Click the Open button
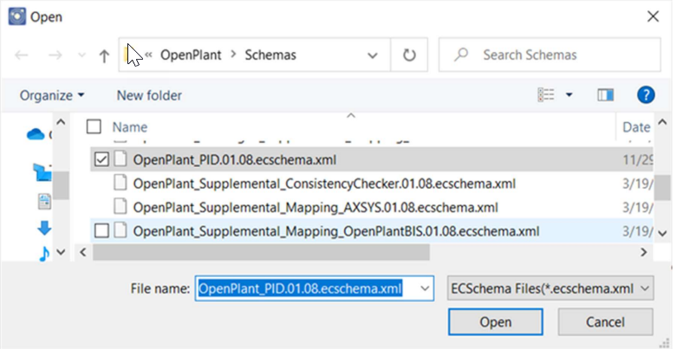This screenshot has height=349, width=676. [x=496, y=322]
